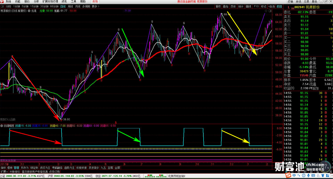Switch to the 60分钟 period
Image resolution: width=333 pixels, height=179 pixels.
(x=54, y=6)
